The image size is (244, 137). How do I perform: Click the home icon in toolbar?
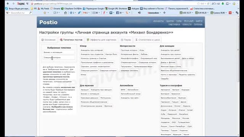coord(66,13)
